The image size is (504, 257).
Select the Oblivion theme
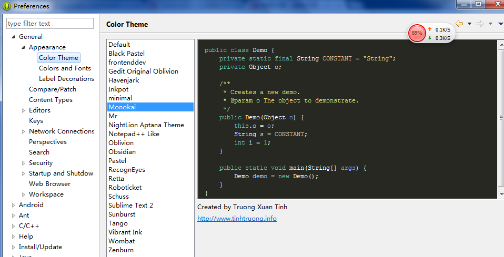(150, 143)
